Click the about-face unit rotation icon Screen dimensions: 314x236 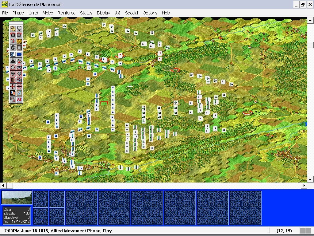pos(13,41)
